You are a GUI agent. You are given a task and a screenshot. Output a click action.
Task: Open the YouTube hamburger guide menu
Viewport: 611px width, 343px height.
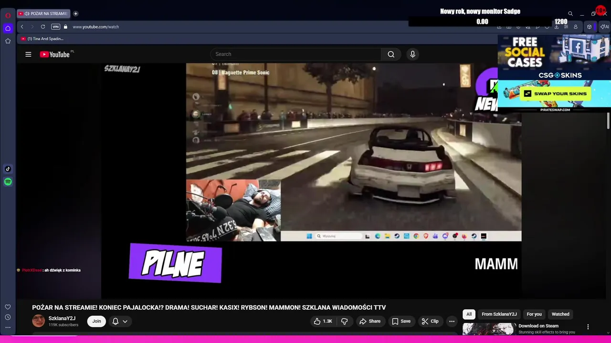click(x=28, y=54)
